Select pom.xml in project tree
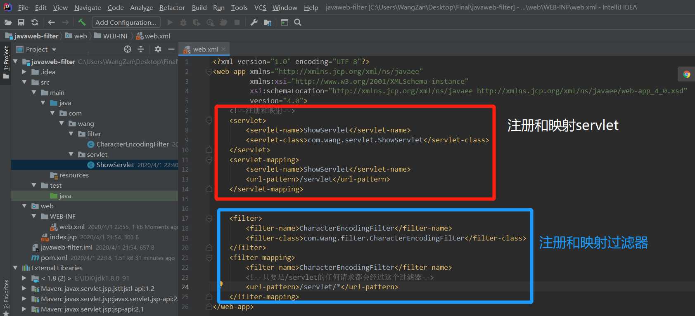Viewport: 695px width, 316px height. (50, 257)
